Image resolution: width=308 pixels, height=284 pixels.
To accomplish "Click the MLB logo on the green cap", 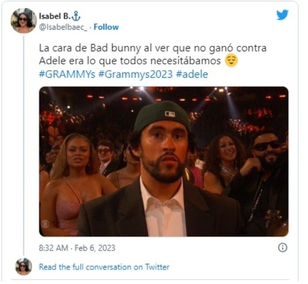I will point(170,114).
